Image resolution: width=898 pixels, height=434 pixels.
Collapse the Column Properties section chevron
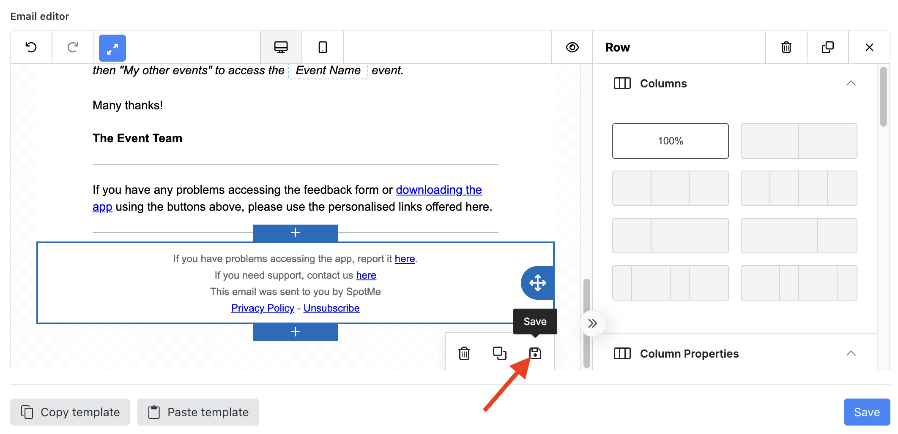(x=851, y=354)
